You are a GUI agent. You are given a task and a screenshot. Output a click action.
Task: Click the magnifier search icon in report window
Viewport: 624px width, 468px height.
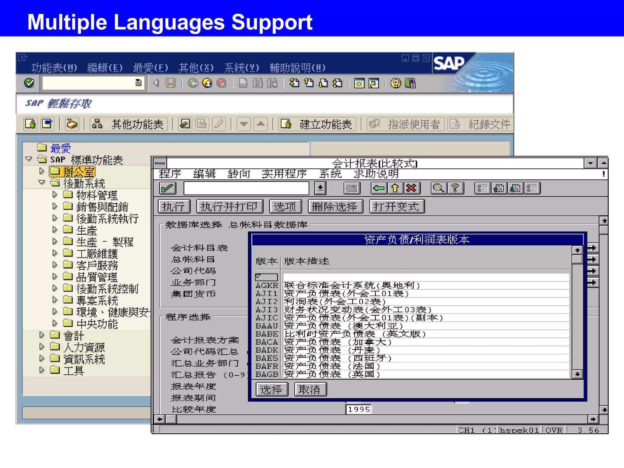[439, 188]
